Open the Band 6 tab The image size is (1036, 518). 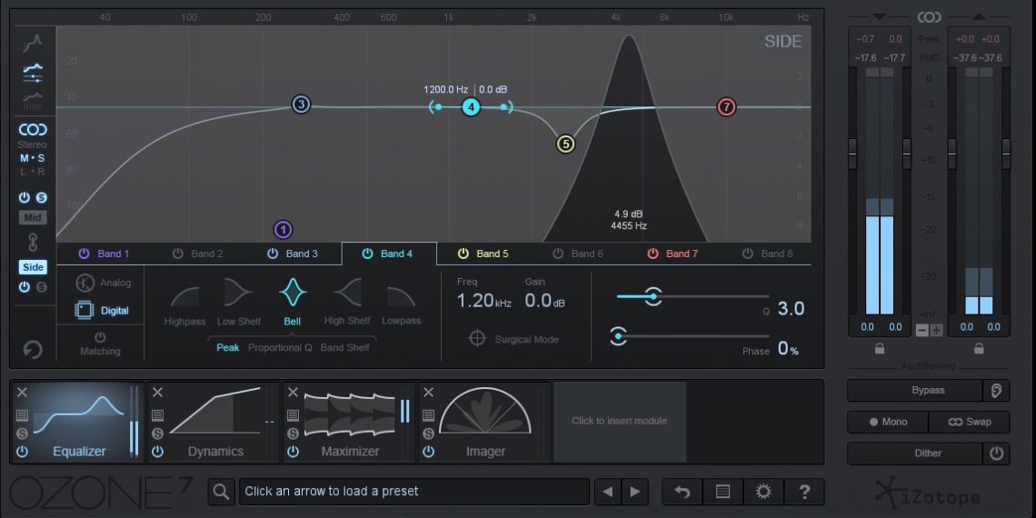point(578,254)
